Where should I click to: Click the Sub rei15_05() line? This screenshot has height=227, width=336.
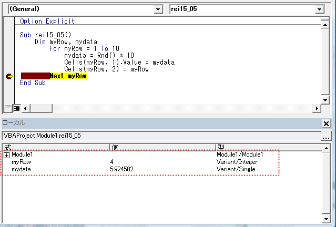tap(45, 35)
